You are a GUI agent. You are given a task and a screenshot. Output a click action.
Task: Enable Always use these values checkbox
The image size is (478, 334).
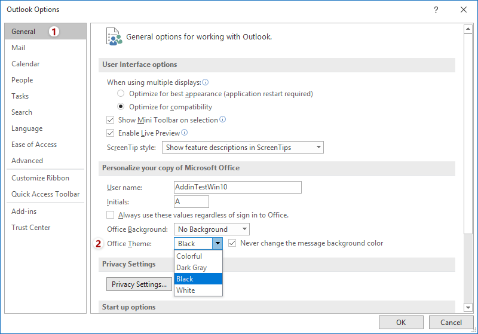click(110, 215)
